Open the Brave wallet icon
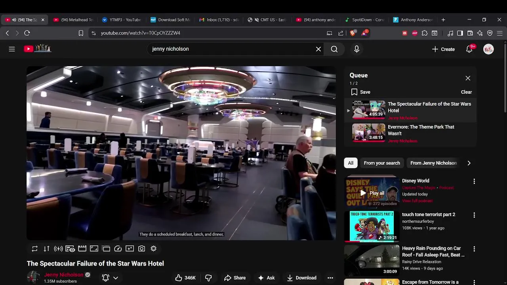The image size is (507, 285). click(x=470, y=33)
